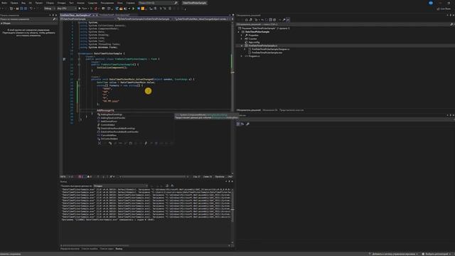
Task: Open the member navigation dropdown ValueChanged
Action: click(x=202, y=19)
